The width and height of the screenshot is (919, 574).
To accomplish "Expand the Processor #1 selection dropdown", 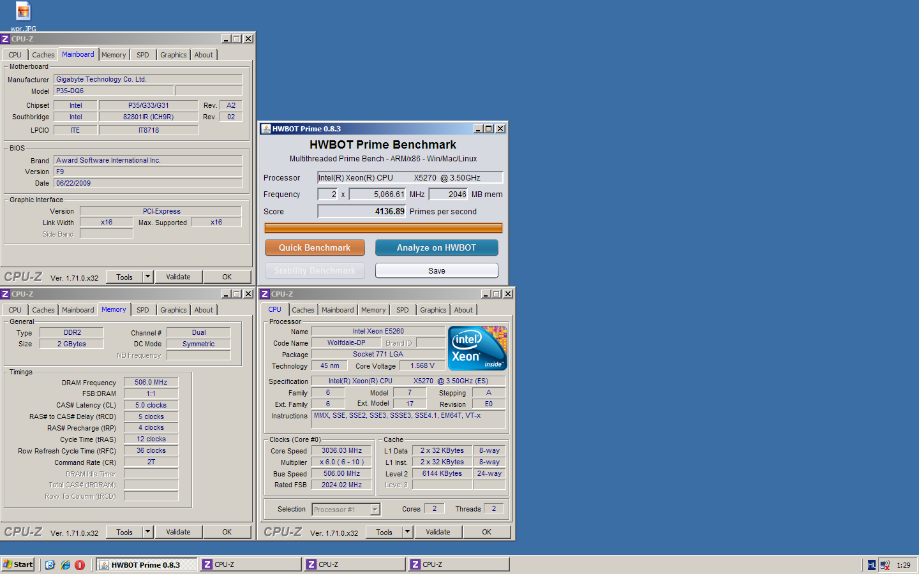I will pyautogui.click(x=375, y=510).
